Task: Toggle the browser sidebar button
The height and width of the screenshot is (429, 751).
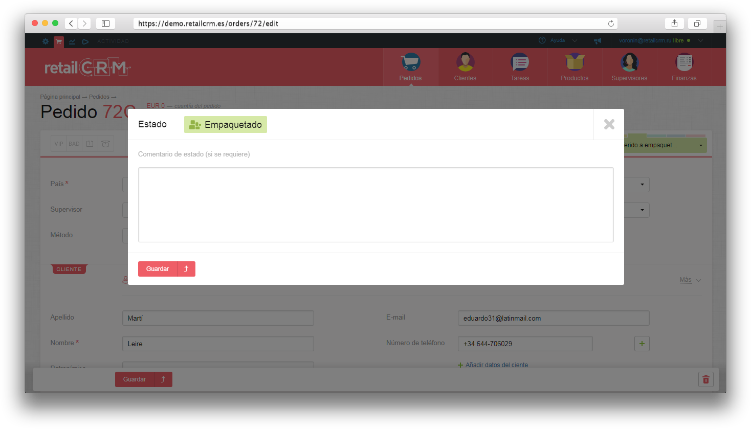Action: pos(105,24)
